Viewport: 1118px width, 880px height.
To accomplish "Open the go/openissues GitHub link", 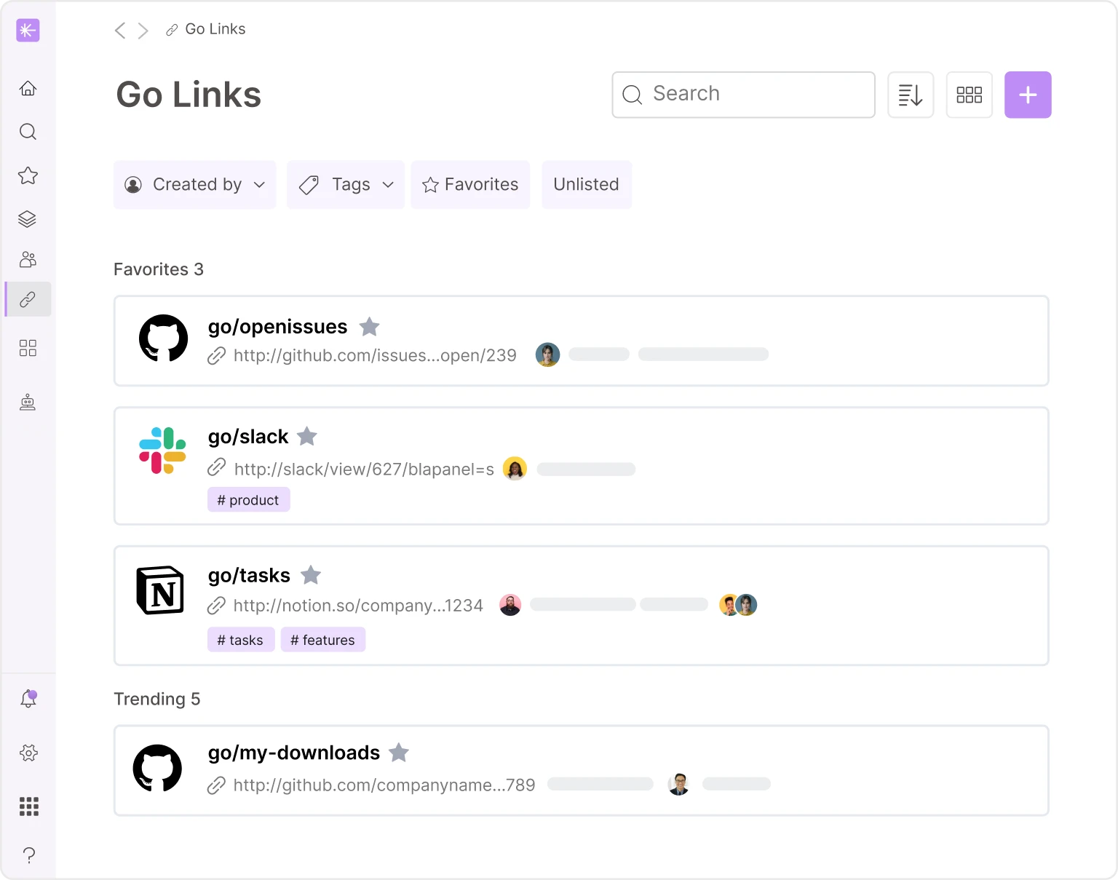I will tap(277, 327).
